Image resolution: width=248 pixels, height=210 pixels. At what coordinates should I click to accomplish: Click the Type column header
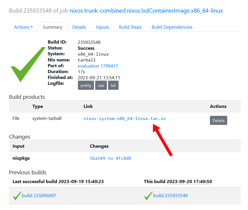(37, 106)
